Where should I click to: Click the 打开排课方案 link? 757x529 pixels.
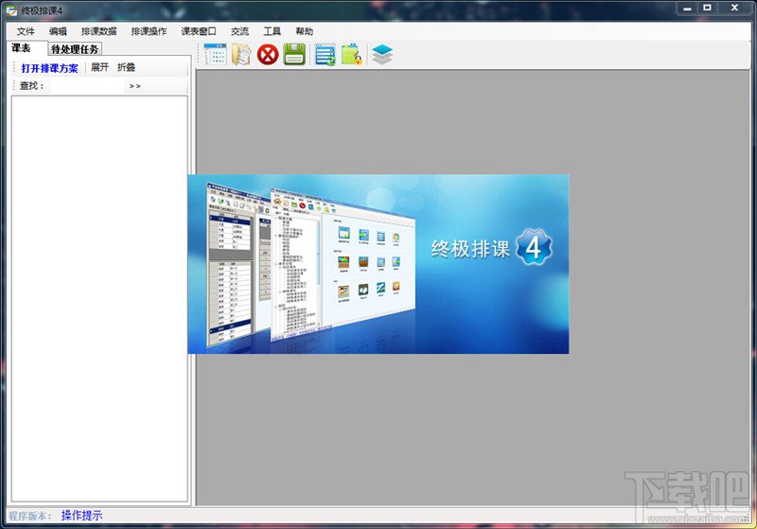point(49,68)
